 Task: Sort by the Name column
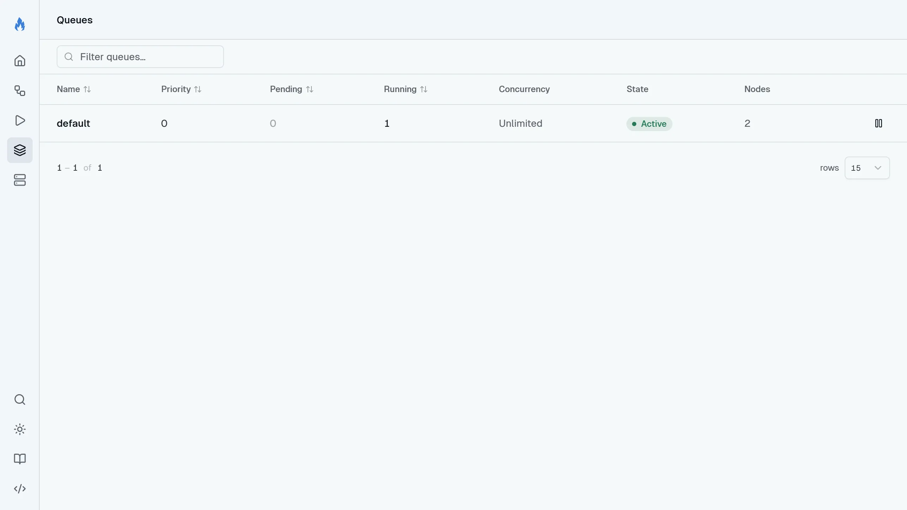click(x=74, y=89)
